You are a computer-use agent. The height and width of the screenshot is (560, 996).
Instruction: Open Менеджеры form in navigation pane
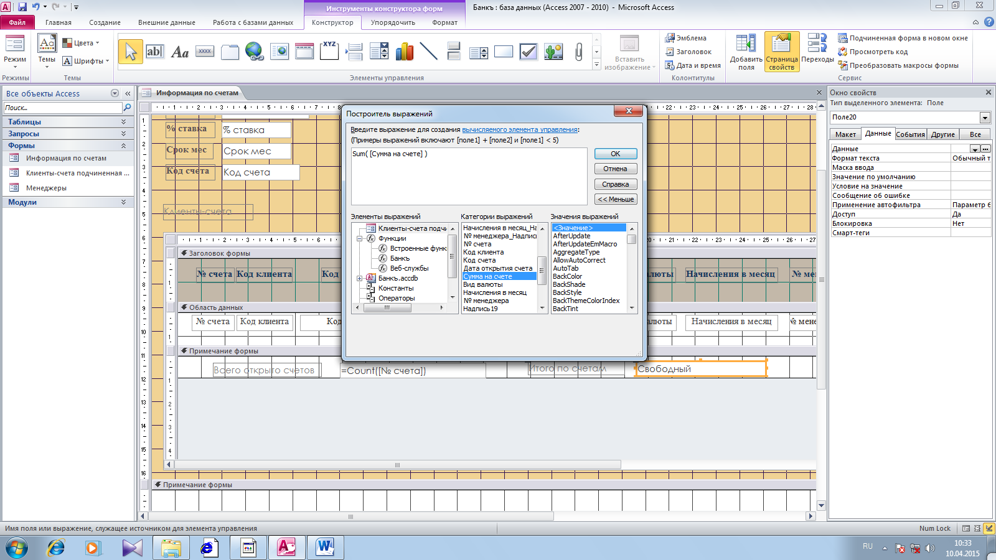tap(46, 188)
